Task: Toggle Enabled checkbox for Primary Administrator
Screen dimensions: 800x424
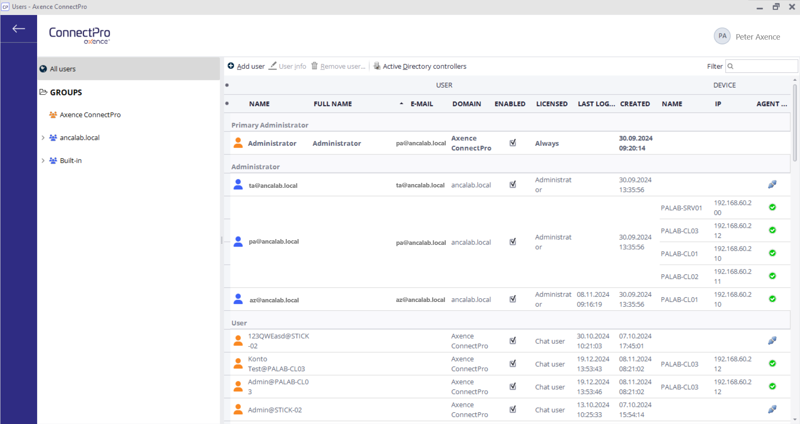Action: 513,143
